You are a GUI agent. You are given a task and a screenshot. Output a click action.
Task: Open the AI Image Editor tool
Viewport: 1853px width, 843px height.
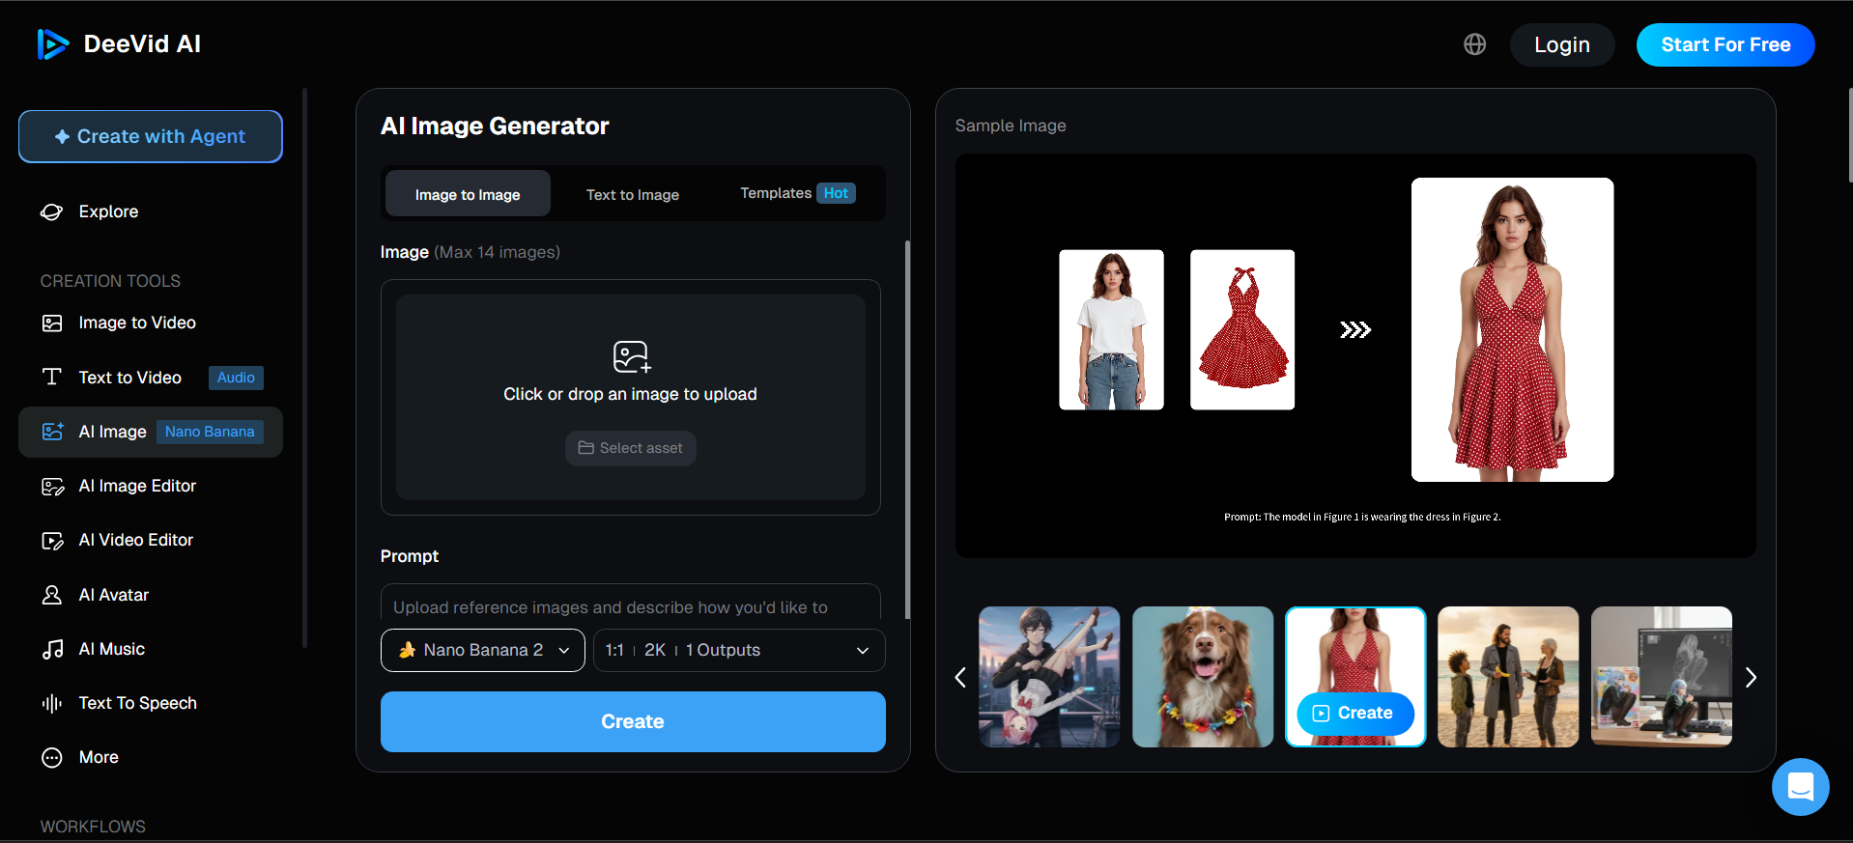tap(136, 486)
